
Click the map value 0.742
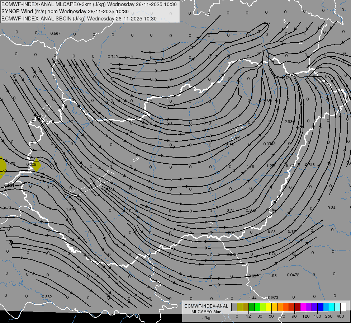tap(113, 57)
